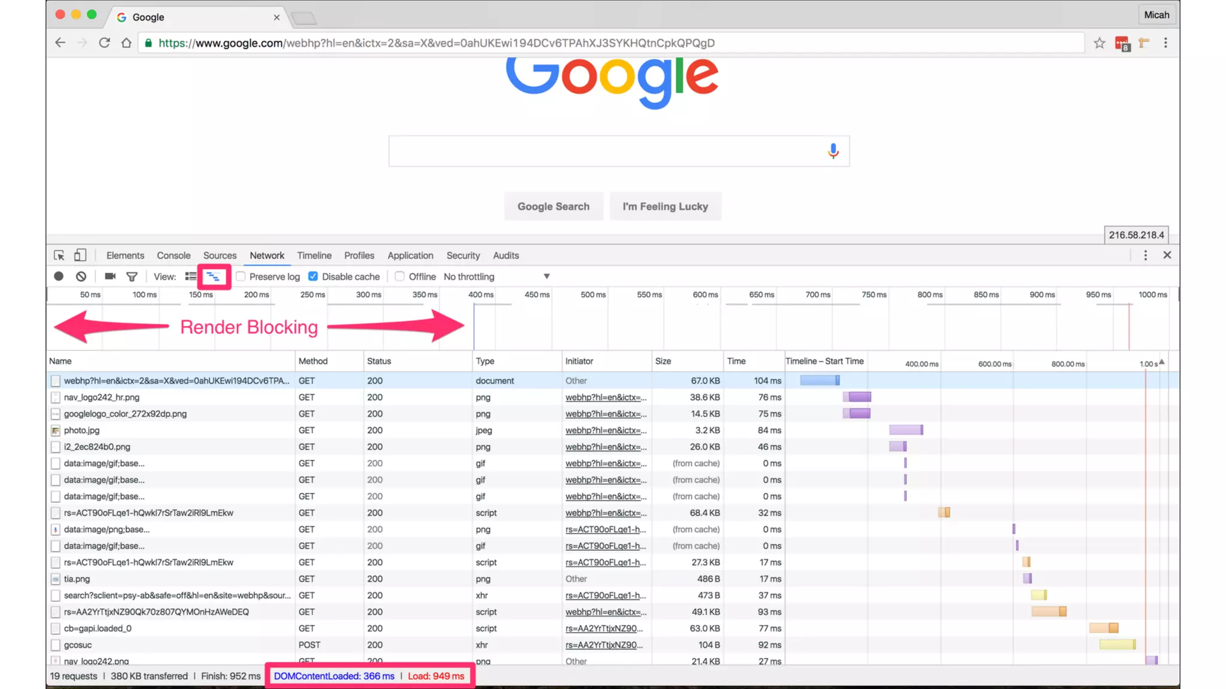Toggle the capture screenshots camera icon
Viewport: 1226px width, 689px height.
tap(110, 276)
